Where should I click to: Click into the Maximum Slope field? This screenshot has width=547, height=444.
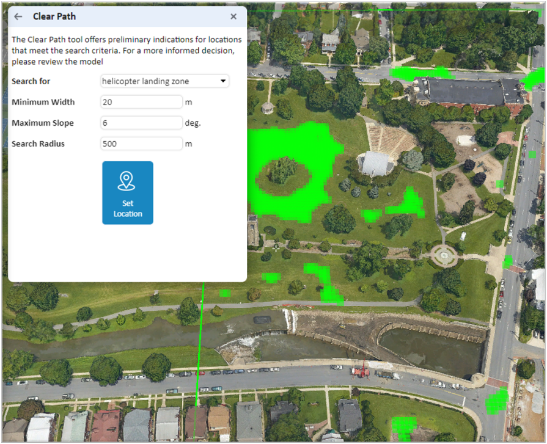pyautogui.click(x=141, y=123)
